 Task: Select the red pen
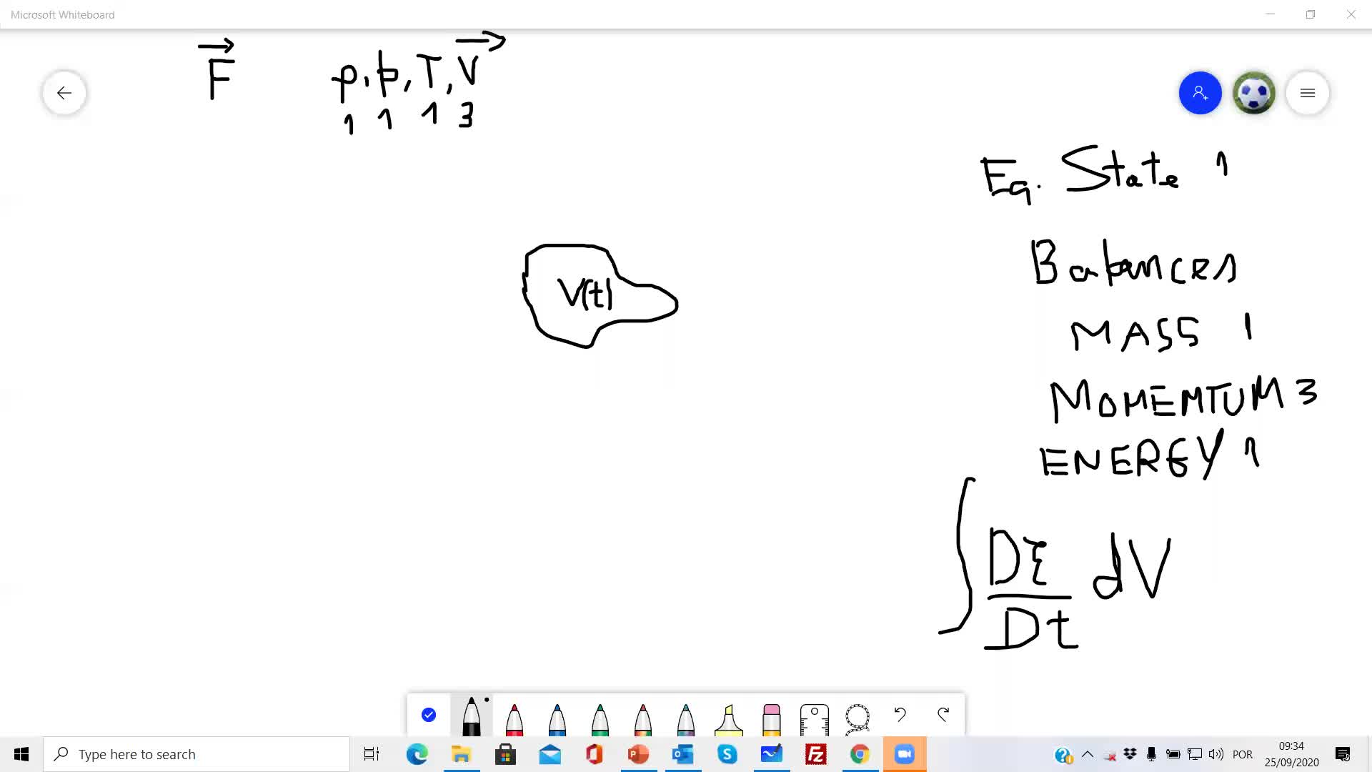pos(514,718)
